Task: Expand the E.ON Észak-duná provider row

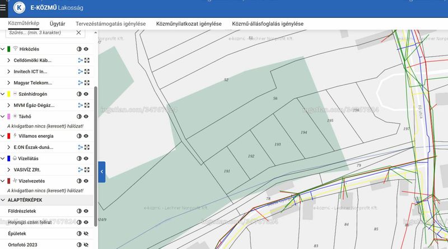Action: [x=8, y=147]
